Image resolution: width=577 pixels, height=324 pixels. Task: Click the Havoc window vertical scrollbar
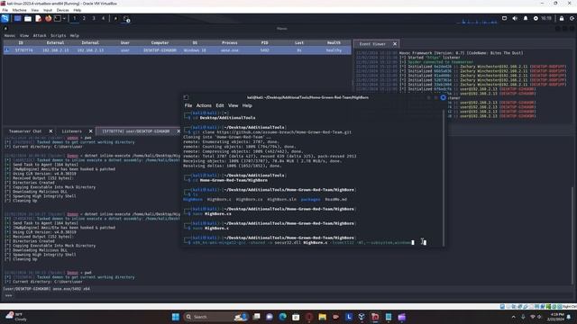click(572, 235)
